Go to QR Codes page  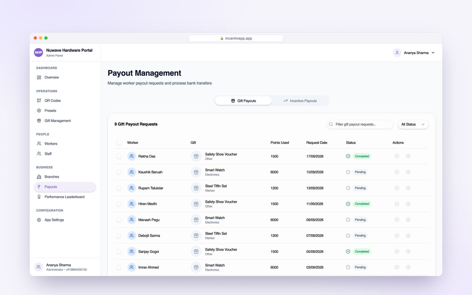(65, 101)
